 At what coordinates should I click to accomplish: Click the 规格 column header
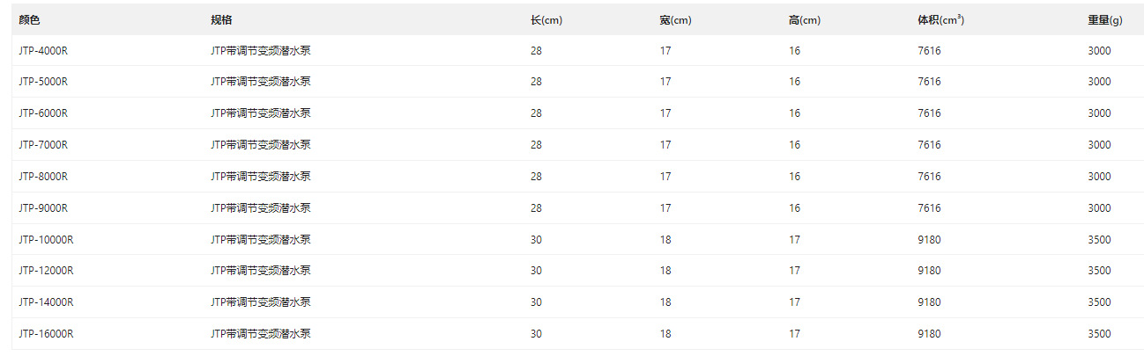pyautogui.click(x=221, y=20)
